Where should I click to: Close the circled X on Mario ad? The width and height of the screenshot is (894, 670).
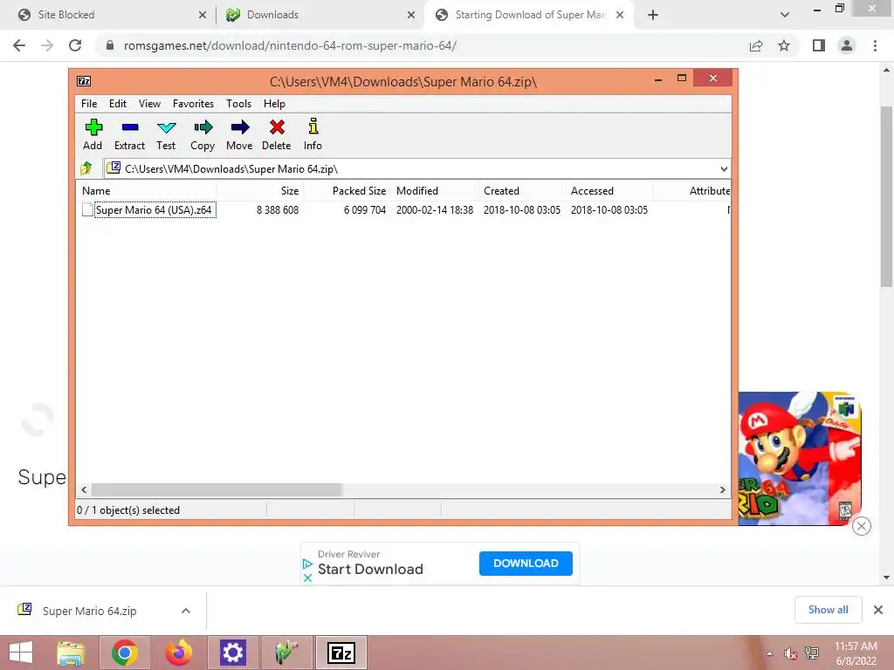point(862,526)
